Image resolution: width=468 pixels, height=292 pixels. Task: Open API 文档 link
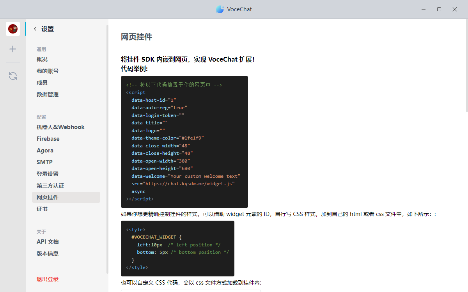coord(48,242)
